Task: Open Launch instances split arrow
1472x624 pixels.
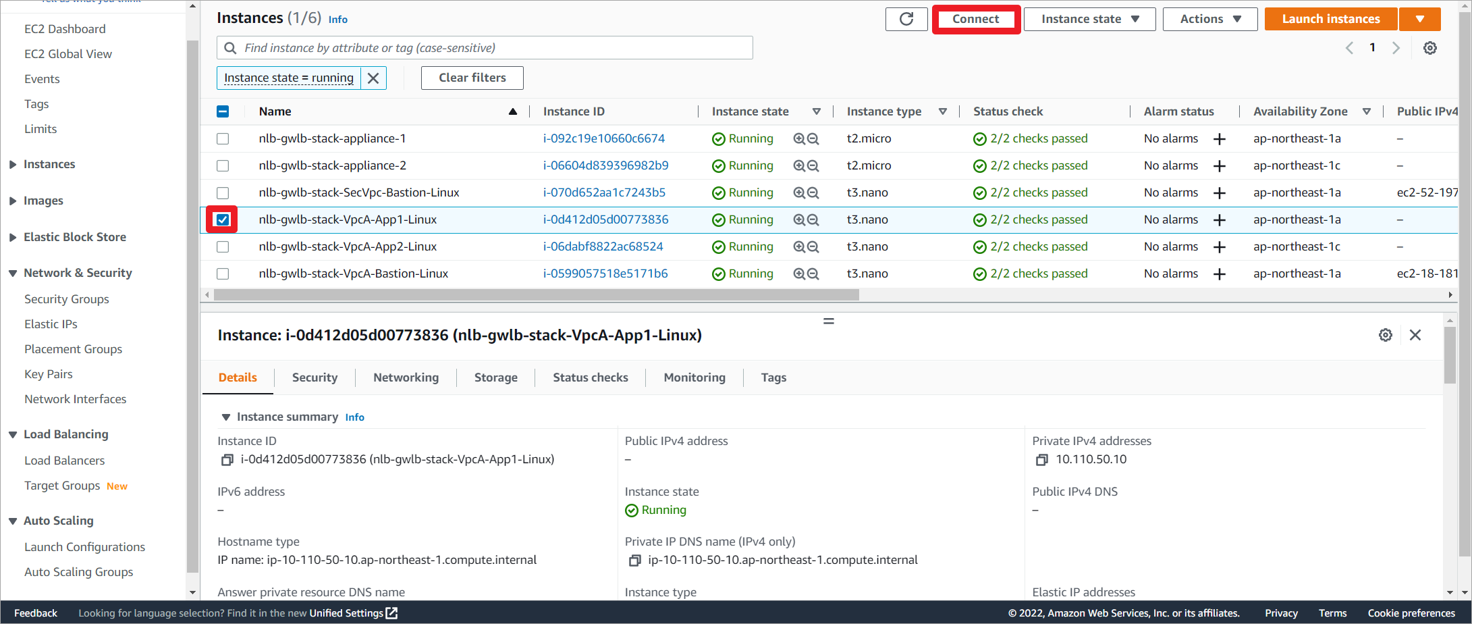Action: click(x=1420, y=19)
